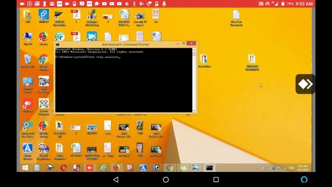
Task: Select Control Panel desktop icon
Action: (x=27, y=85)
